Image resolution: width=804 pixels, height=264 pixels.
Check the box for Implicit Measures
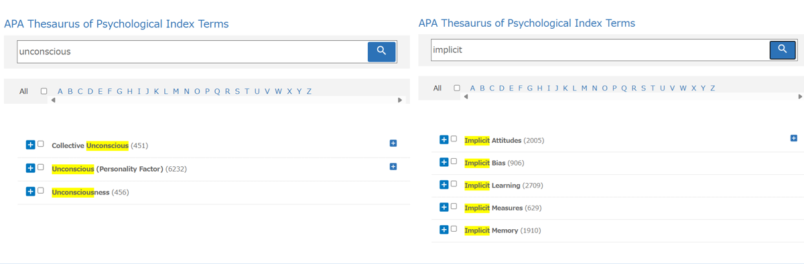454,206
